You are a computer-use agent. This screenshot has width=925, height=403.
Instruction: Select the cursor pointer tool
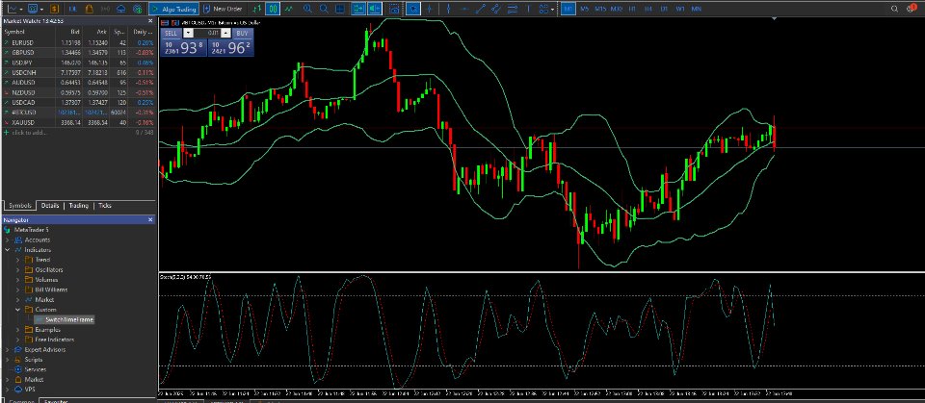(x=413, y=9)
